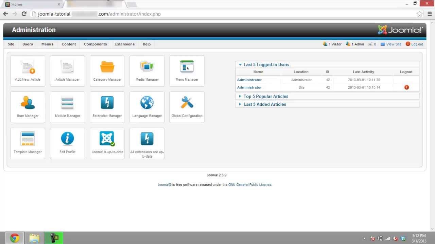The width and height of the screenshot is (435, 244).
Task: Open the Menus menu
Action: [x=47, y=44]
